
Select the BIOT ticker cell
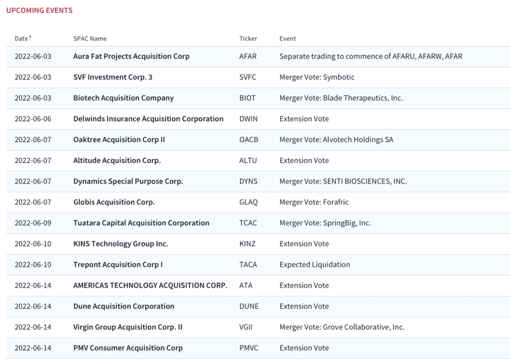248,98
